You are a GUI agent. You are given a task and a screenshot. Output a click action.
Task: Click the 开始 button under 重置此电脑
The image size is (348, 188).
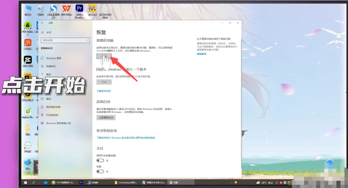[x=104, y=56]
